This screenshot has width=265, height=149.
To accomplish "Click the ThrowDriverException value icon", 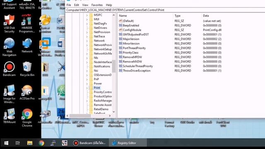I will click(x=120, y=71).
